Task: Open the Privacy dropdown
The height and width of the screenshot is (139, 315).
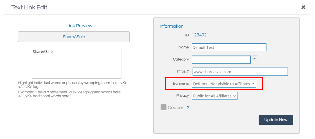Action: [215, 96]
